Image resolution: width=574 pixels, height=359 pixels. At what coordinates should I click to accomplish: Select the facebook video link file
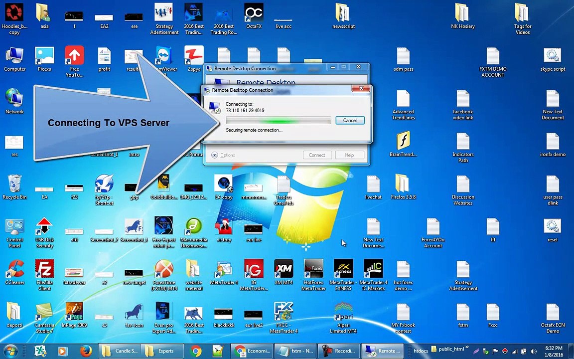tap(463, 104)
